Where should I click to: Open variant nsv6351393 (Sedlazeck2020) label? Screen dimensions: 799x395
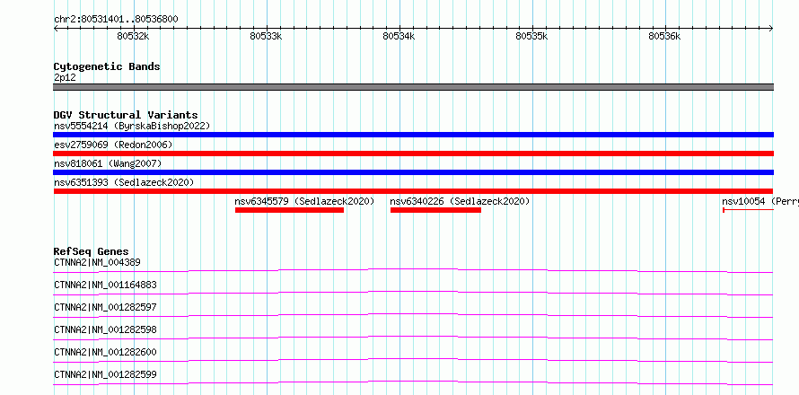point(124,182)
